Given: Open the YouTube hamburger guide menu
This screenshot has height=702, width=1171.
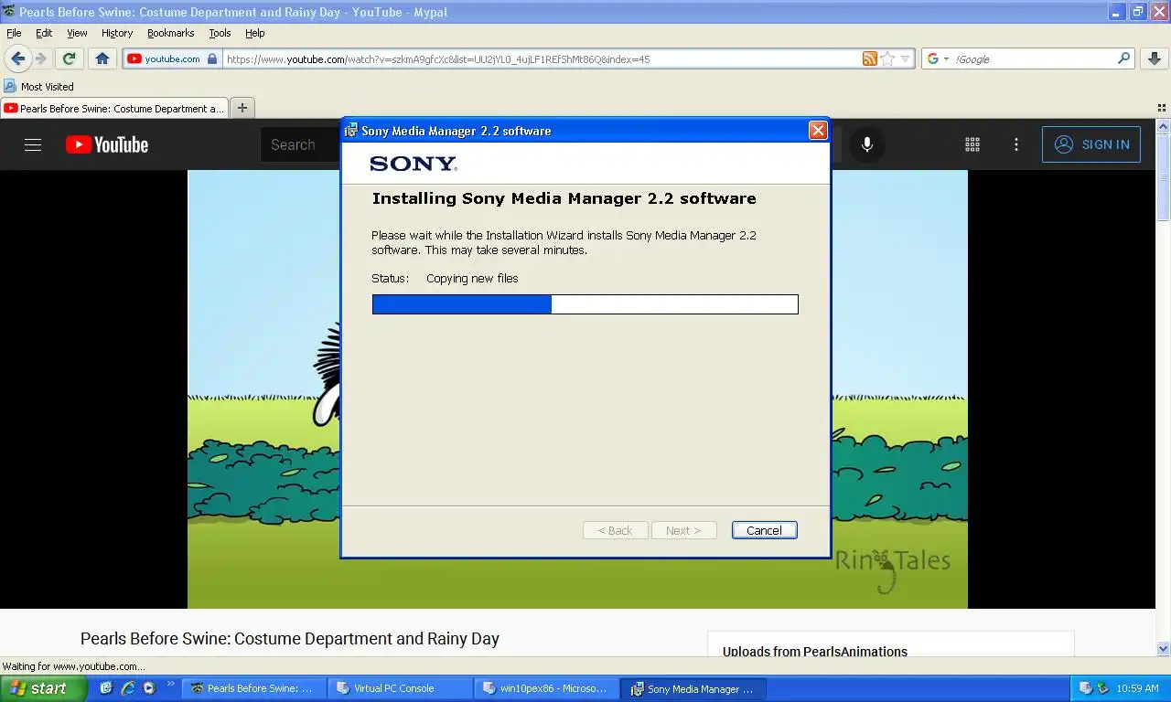Looking at the screenshot, I should 33,144.
